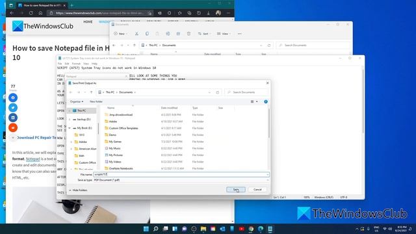Click the browser refresh icon in Edge
416x234 pixels.
tap(31, 13)
